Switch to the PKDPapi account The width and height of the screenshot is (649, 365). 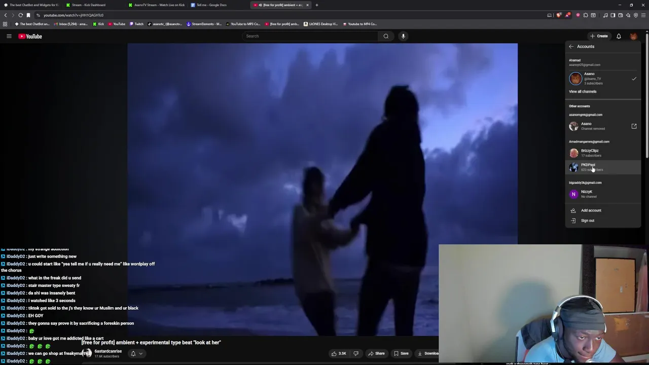tap(603, 167)
